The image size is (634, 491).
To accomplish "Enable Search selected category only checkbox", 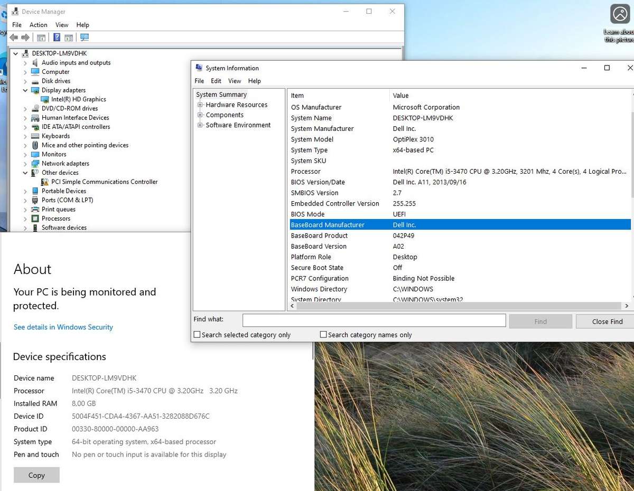I will point(197,335).
